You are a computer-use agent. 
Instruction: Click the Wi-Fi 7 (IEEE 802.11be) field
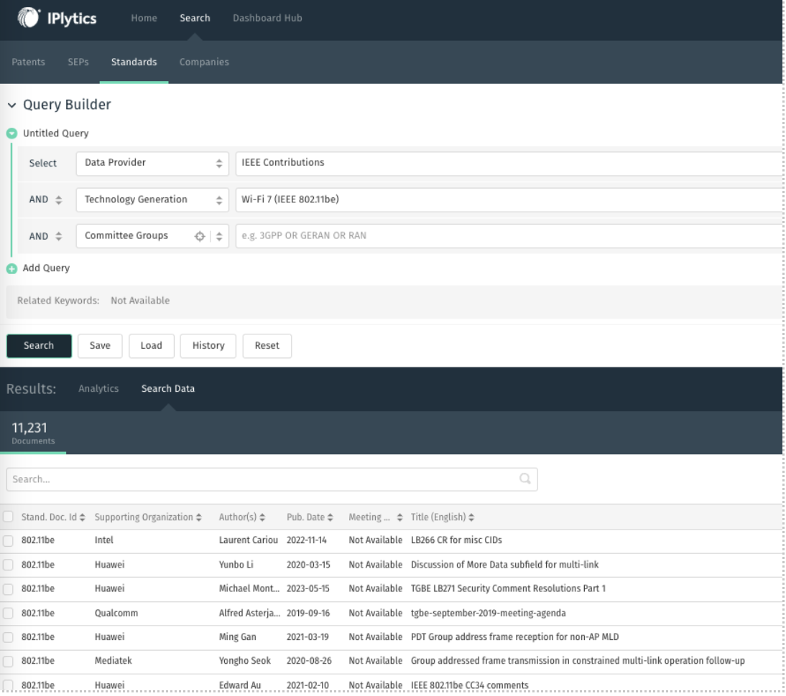[509, 200]
